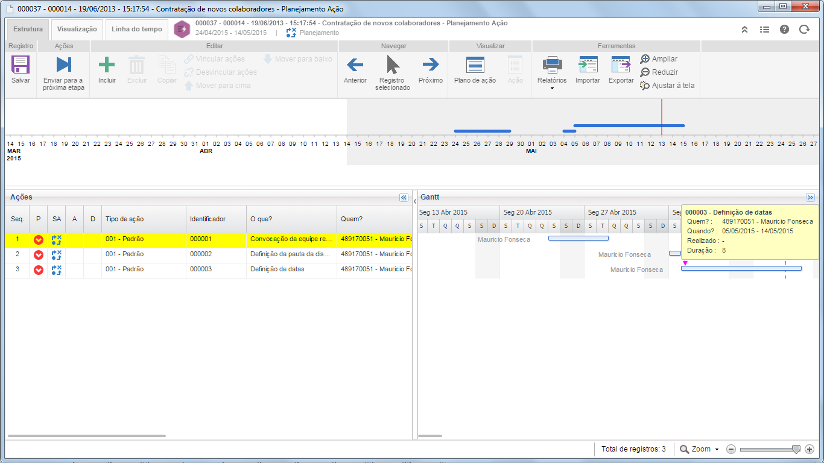Open the Relatórios dropdown arrow
824x463 pixels.
tap(552, 89)
